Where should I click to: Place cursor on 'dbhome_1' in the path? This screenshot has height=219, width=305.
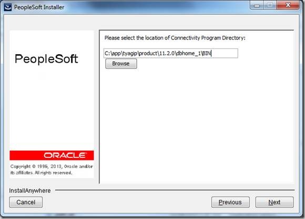pyautogui.click(x=188, y=53)
